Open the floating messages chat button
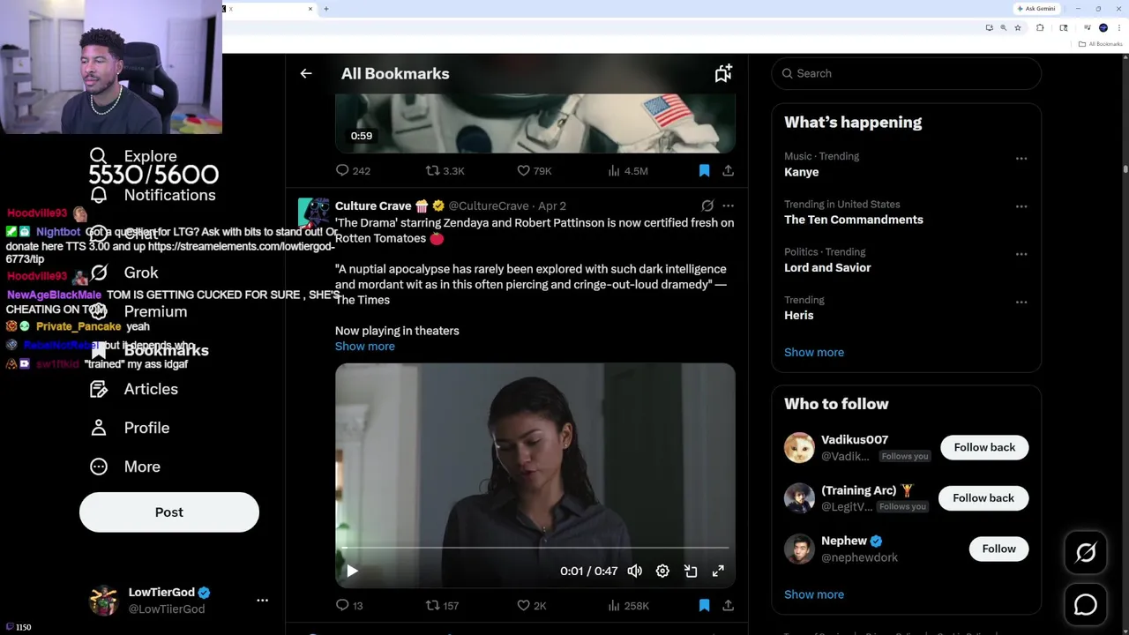 [x=1086, y=605]
